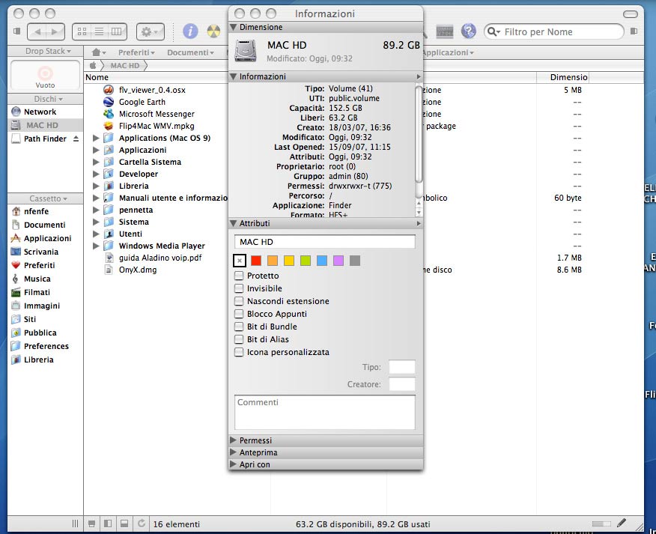Image resolution: width=656 pixels, height=534 pixels.
Task: Enable Icona personalizzata checkbox
Action: (x=239, y=352)
